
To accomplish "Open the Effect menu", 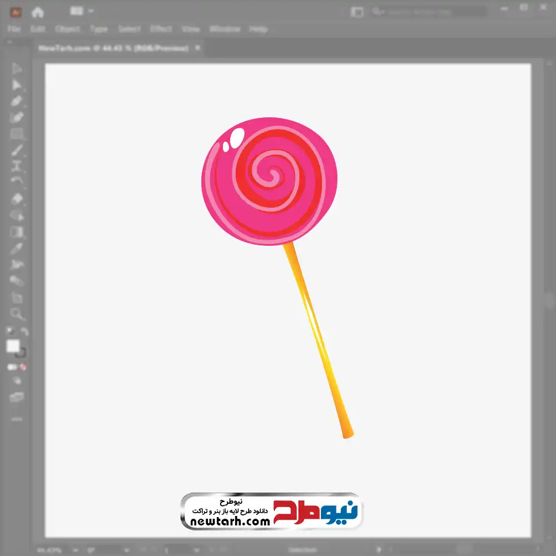I will (161, 29).
